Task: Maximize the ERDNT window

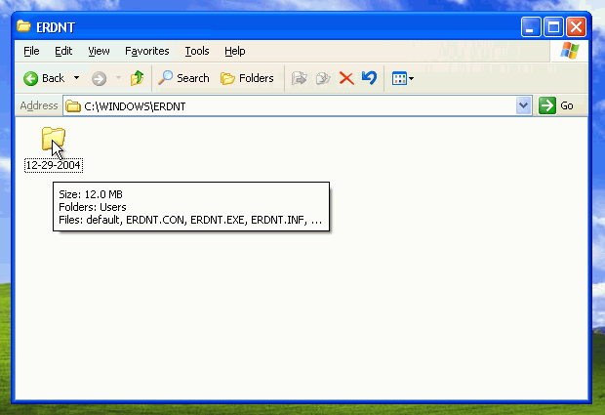Action: coord(553,27)
